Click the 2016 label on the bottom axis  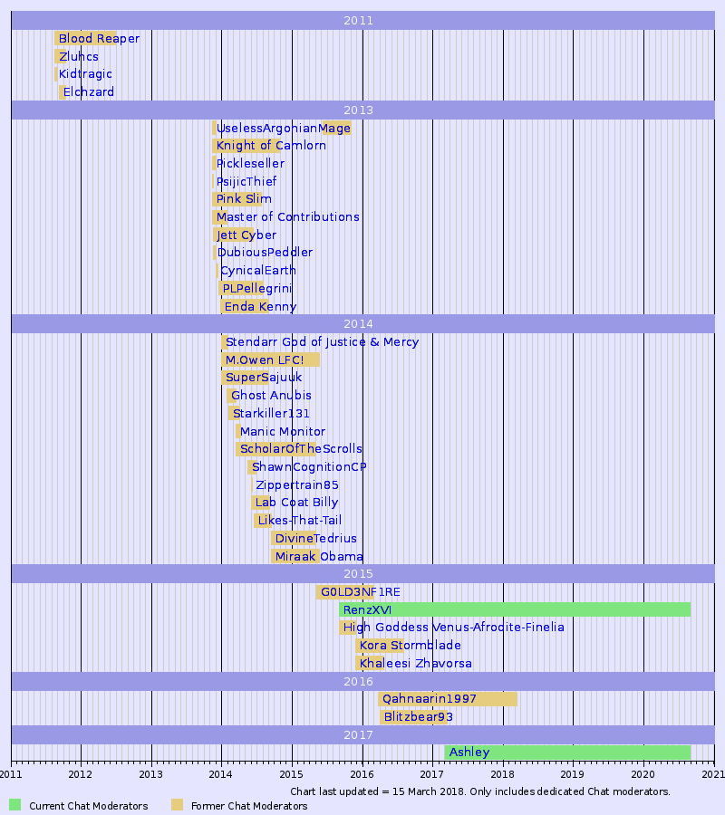click(x=361, y=776)
